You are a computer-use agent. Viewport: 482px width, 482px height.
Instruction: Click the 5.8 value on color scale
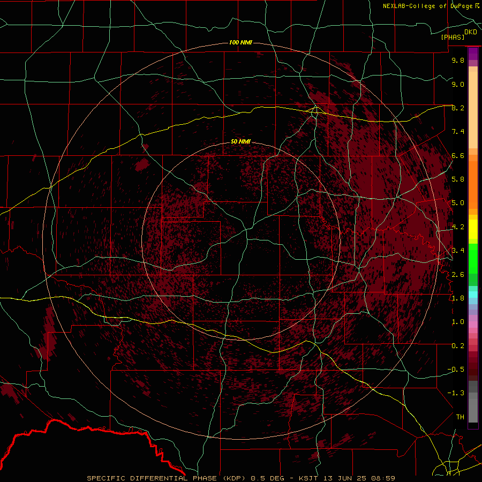point(458,179)
